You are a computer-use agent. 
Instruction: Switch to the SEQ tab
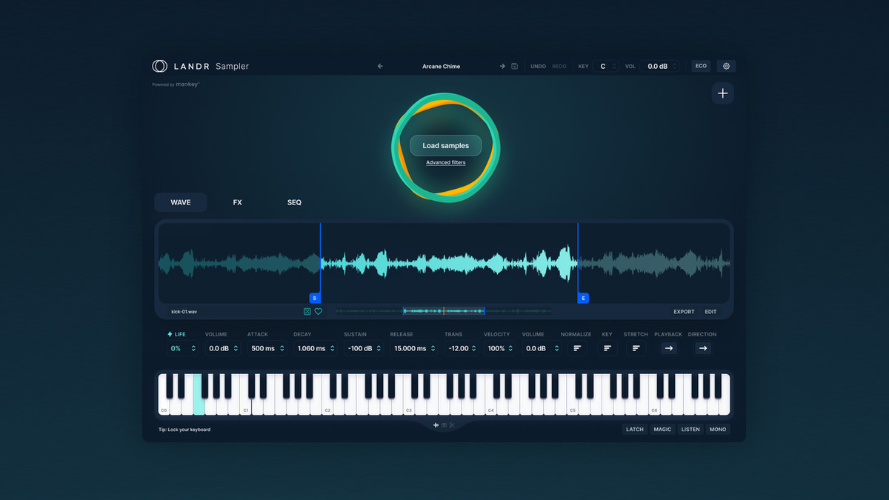(x=294, y=202)
